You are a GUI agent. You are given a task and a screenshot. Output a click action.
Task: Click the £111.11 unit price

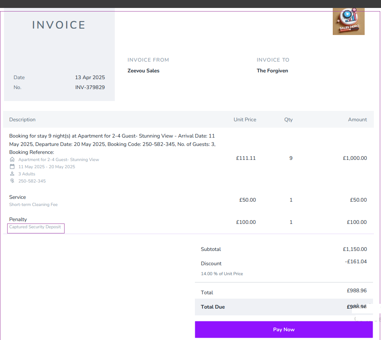pos(246,158)
